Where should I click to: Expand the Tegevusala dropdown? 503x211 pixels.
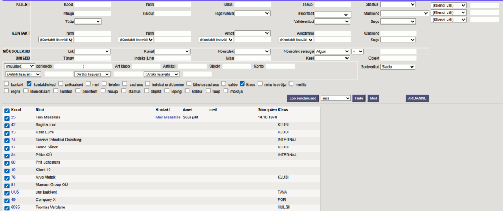pos(252,13)
